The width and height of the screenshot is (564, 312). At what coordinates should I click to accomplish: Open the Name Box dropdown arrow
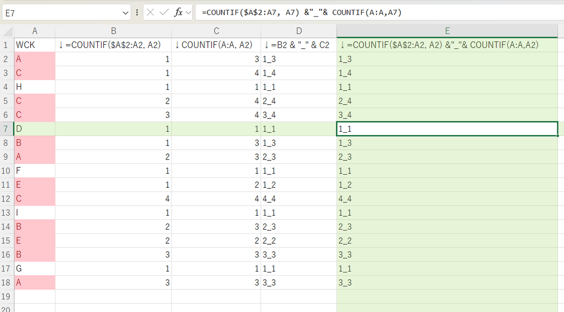[125, 13]
